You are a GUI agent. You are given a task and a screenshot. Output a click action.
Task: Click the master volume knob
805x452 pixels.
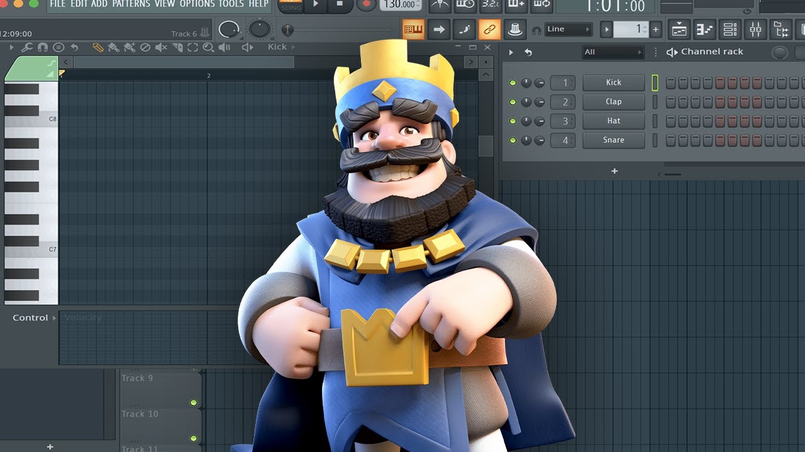coord(230,29)
